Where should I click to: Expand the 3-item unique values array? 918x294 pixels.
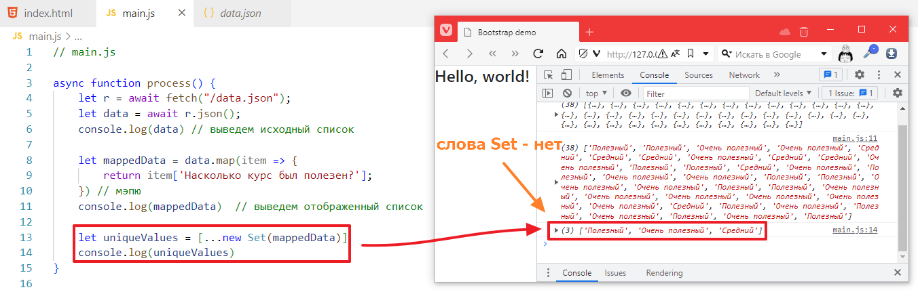557,231
